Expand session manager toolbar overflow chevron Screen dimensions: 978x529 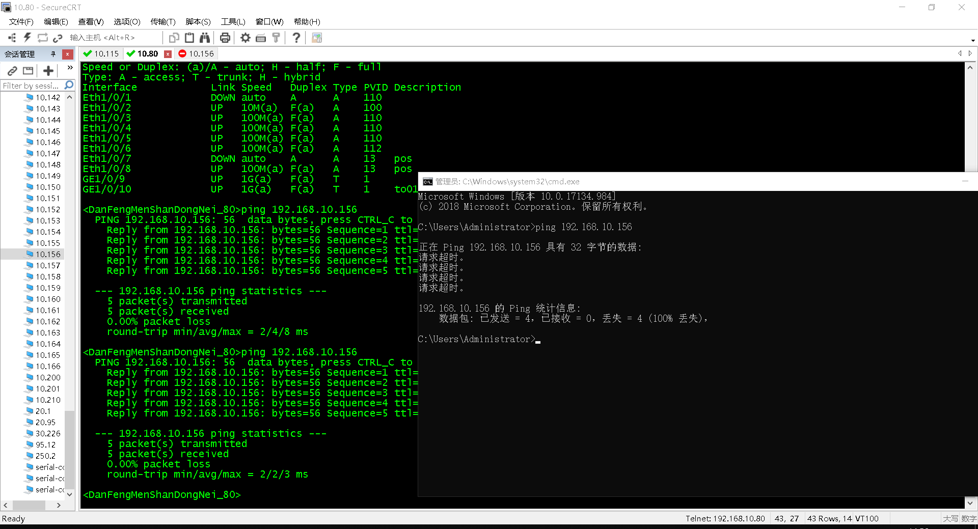click(70, 68)
